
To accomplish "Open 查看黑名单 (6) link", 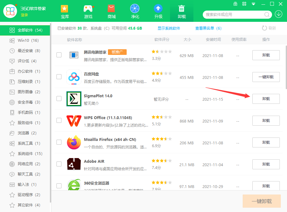I will pos(208,28).
